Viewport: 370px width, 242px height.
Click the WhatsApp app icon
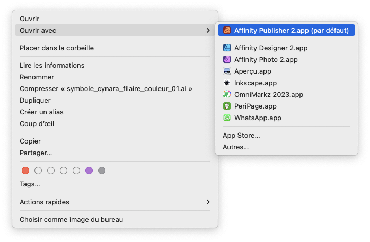pos(227,118)
